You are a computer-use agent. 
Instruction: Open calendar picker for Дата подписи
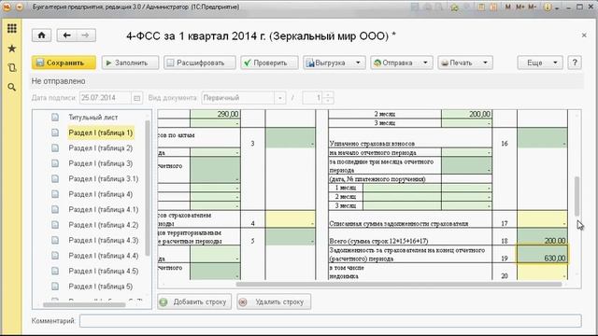(x=137, y=98)
